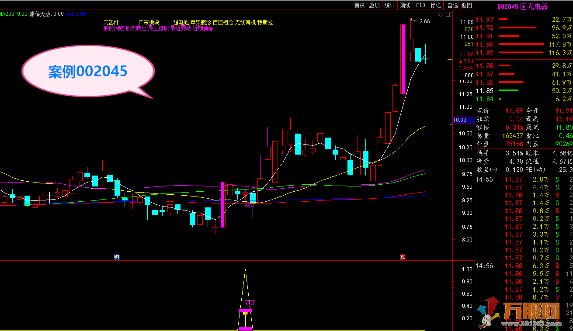The height and width of the screenshot is (331, 573).
Task: Click the 百度概念 concept tag
Action: coord(223,22)
